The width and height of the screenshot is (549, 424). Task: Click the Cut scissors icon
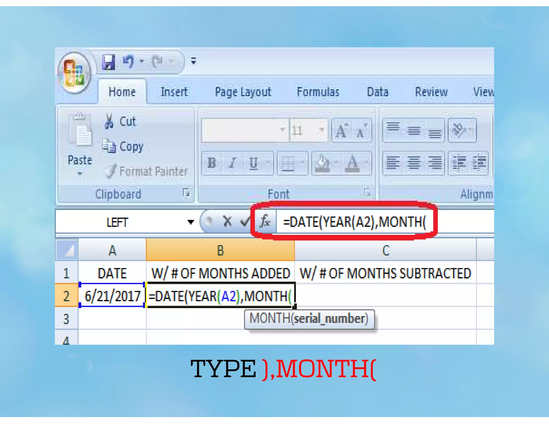109,121
